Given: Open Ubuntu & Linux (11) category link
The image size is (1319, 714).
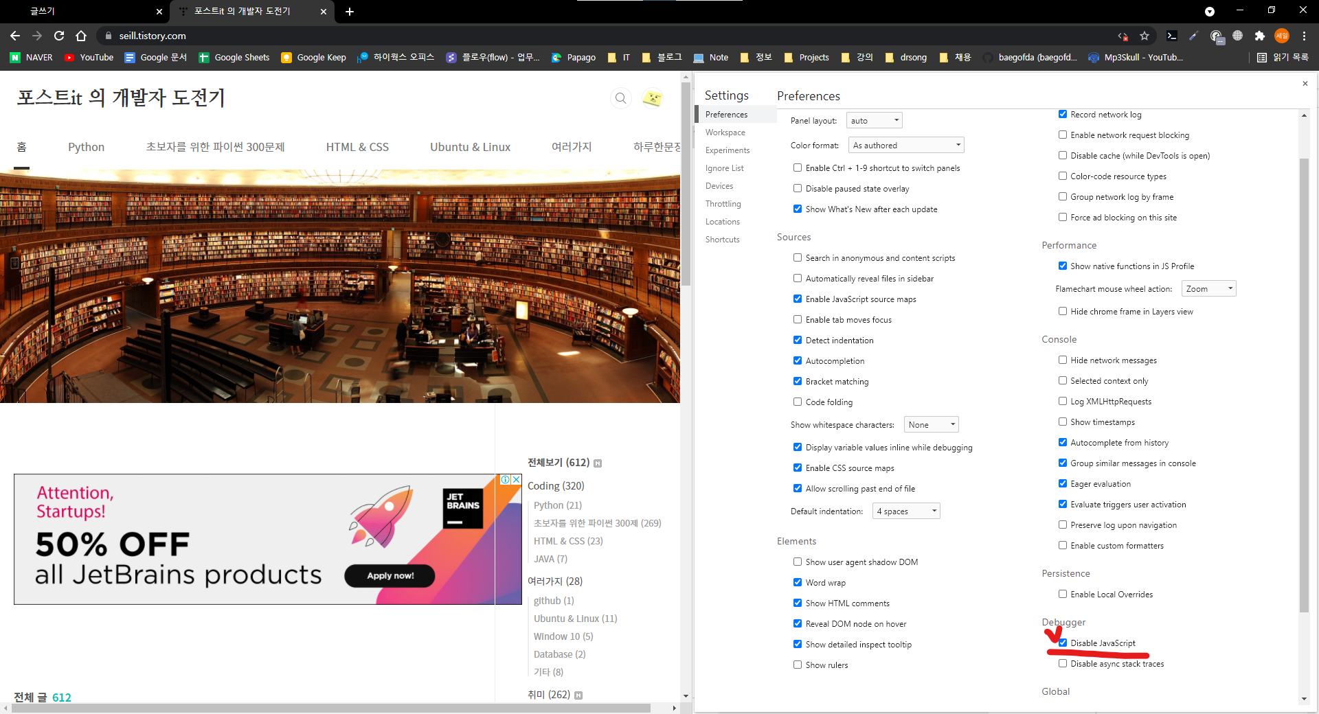Looking at the screenshot, I should tap(575, 619).
